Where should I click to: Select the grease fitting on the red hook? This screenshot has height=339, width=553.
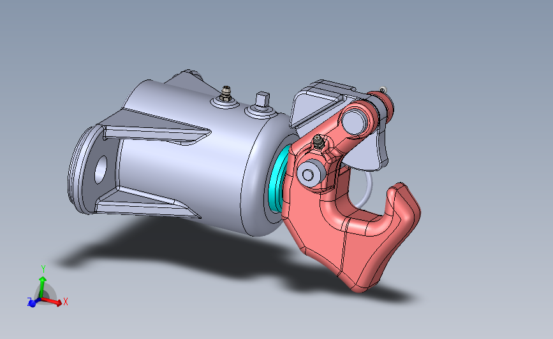[318, 142]
